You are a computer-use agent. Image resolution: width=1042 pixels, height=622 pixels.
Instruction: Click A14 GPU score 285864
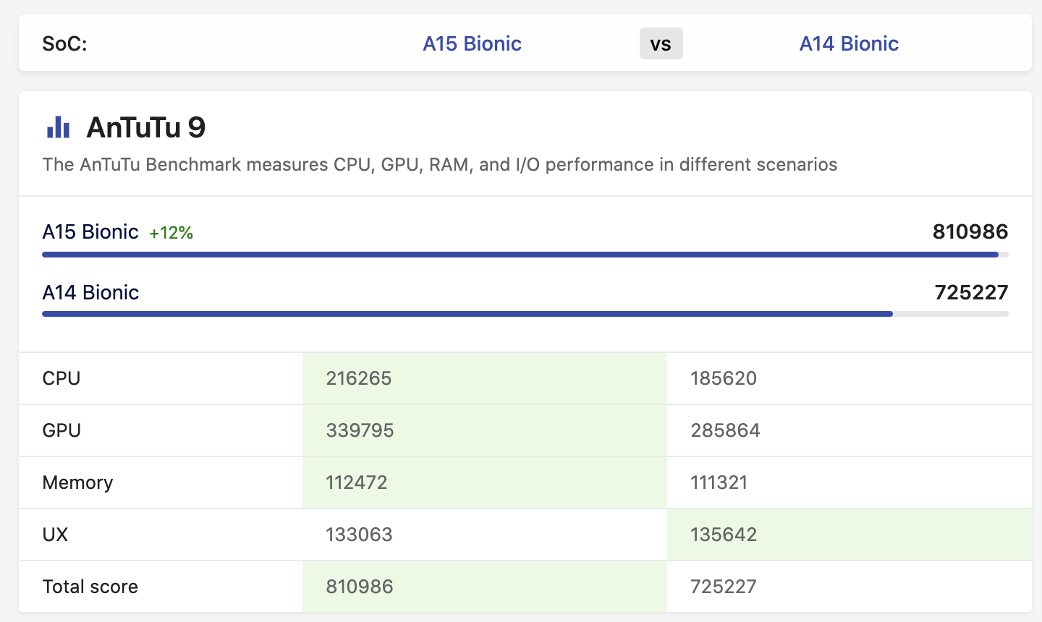click(725, 430)
